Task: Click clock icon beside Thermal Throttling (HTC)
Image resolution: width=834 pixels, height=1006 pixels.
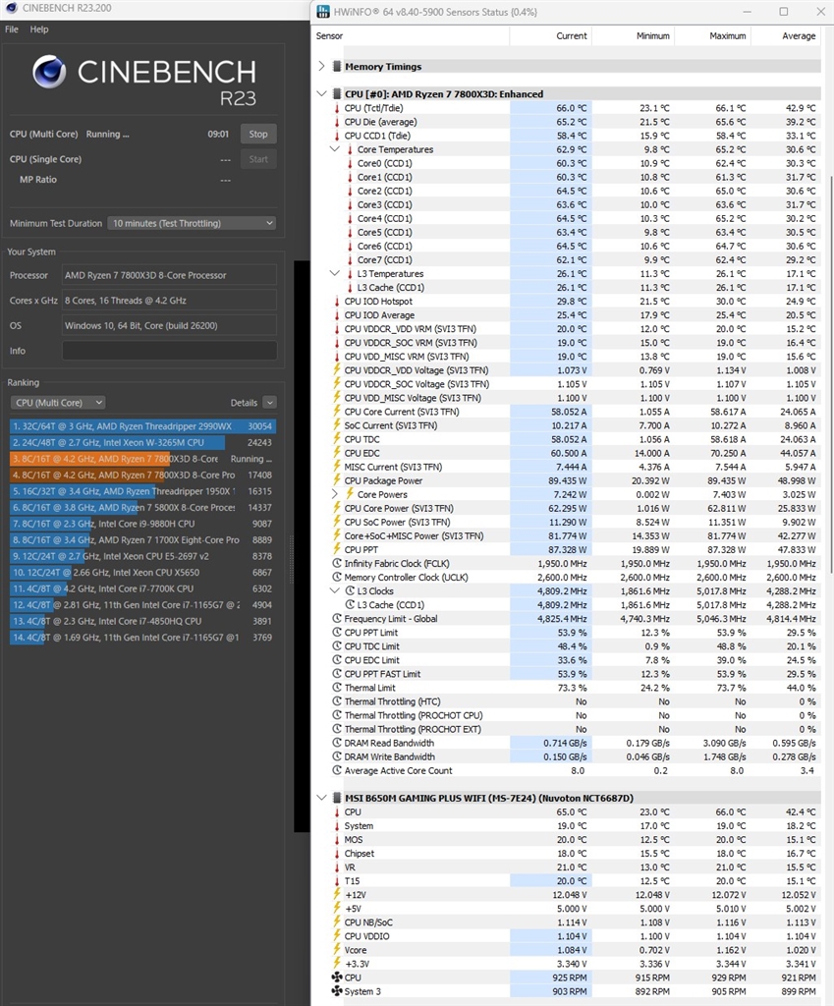Action: pyautogui.click(x=337, y=701)
